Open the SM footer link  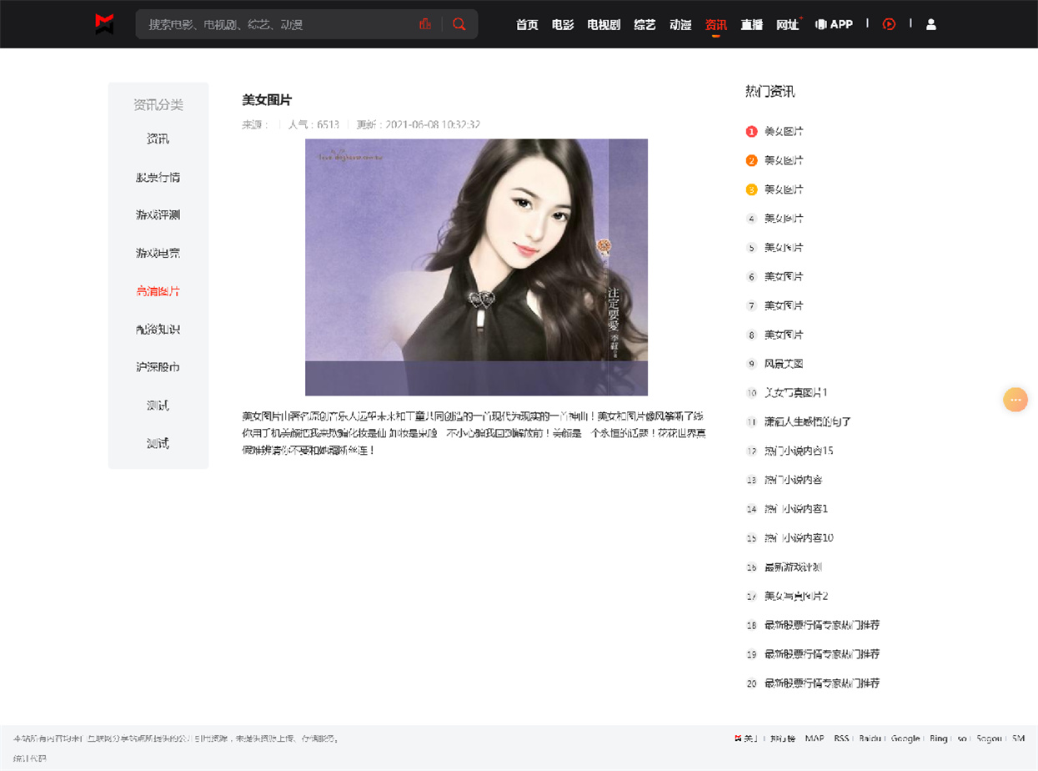pos(1018,738)
